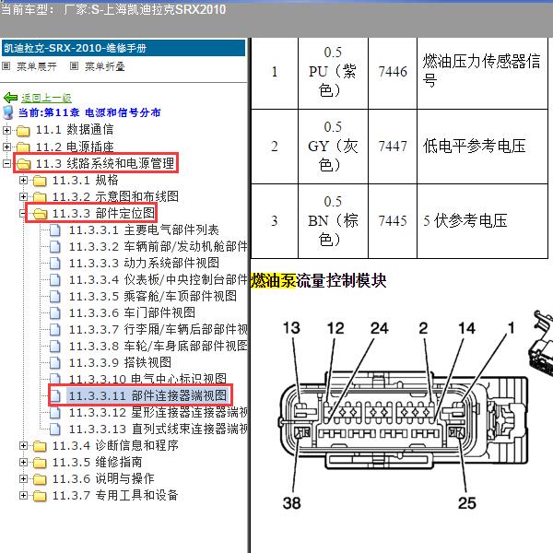Click page icon of 11.3.3.1 主要电气部件列表
This screenshot has width=553, height=553.
(x=54, y=229)
